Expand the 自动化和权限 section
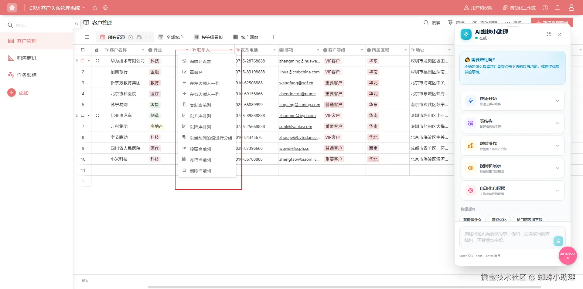 pyautogui.click(x=513, y=190)
